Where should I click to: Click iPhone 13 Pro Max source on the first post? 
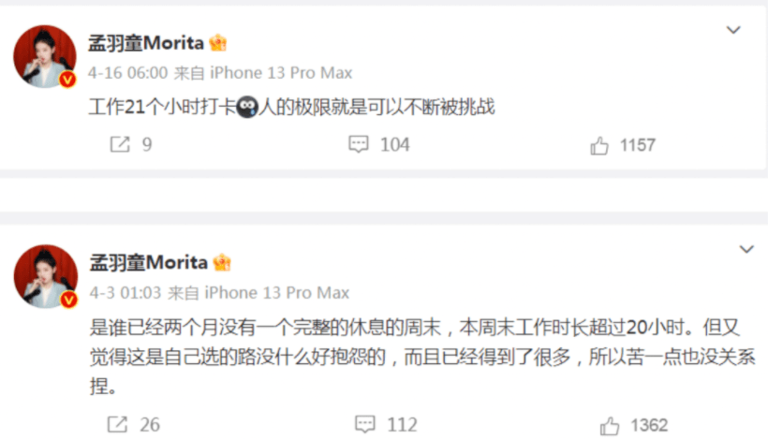tap(281, 73)
